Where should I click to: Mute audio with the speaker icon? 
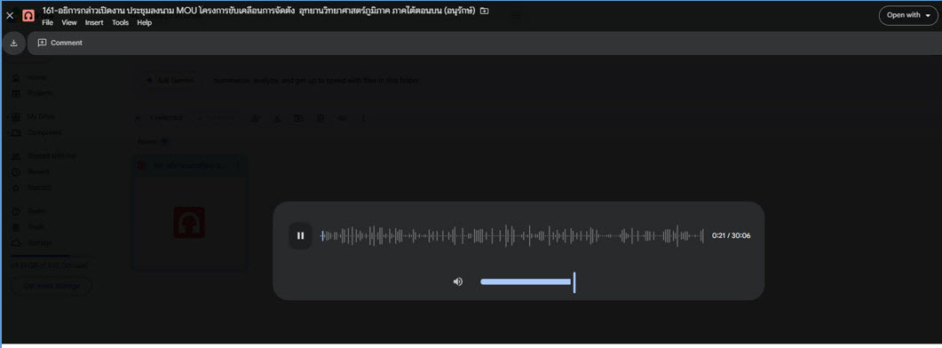[x=458, y=281]
